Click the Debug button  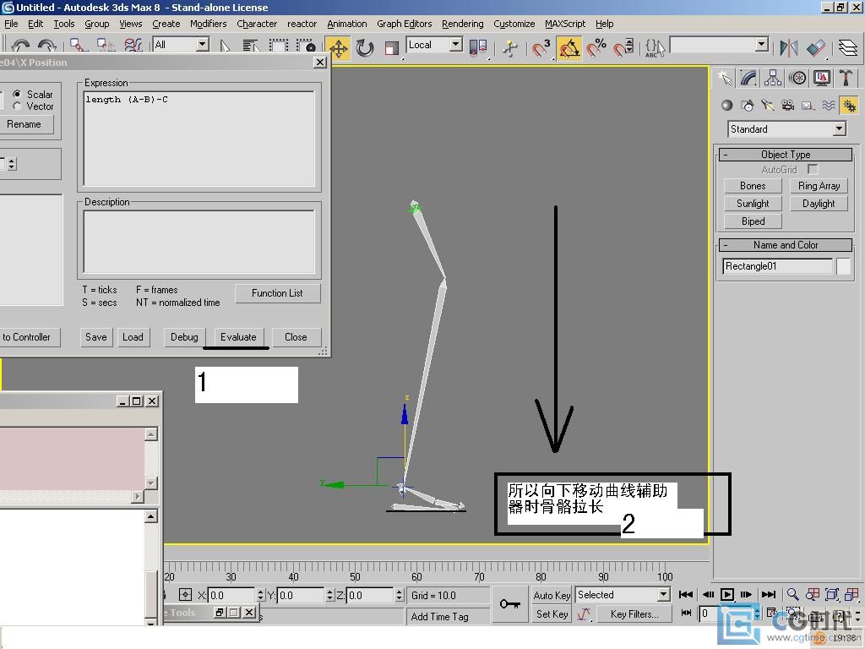[184, 337]
